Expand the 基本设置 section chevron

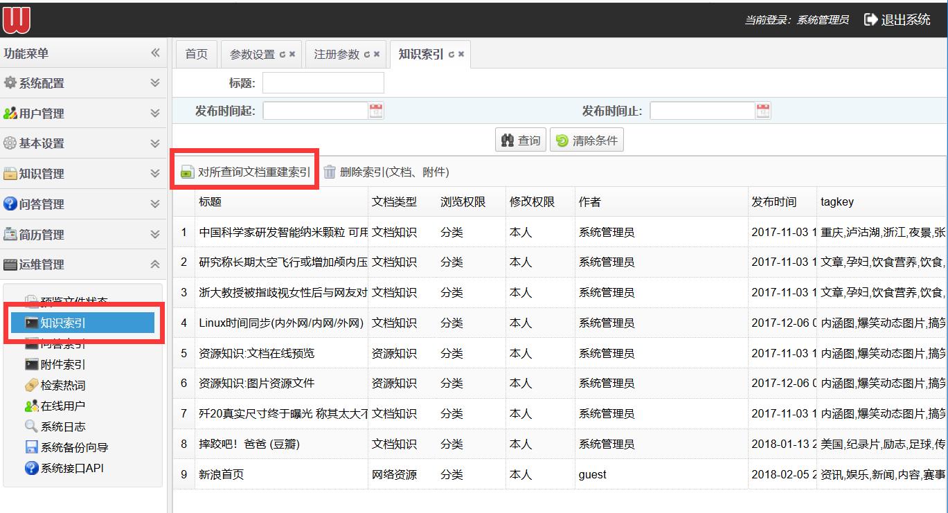pyautogui.click(x=155, y=143)
